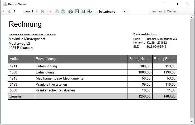Jump to the last report page
195x125 pixels.
click(x=43, y=11)
